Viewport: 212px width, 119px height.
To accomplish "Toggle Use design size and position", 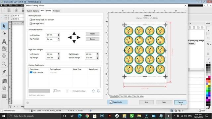I will click(x=31, y=20).
